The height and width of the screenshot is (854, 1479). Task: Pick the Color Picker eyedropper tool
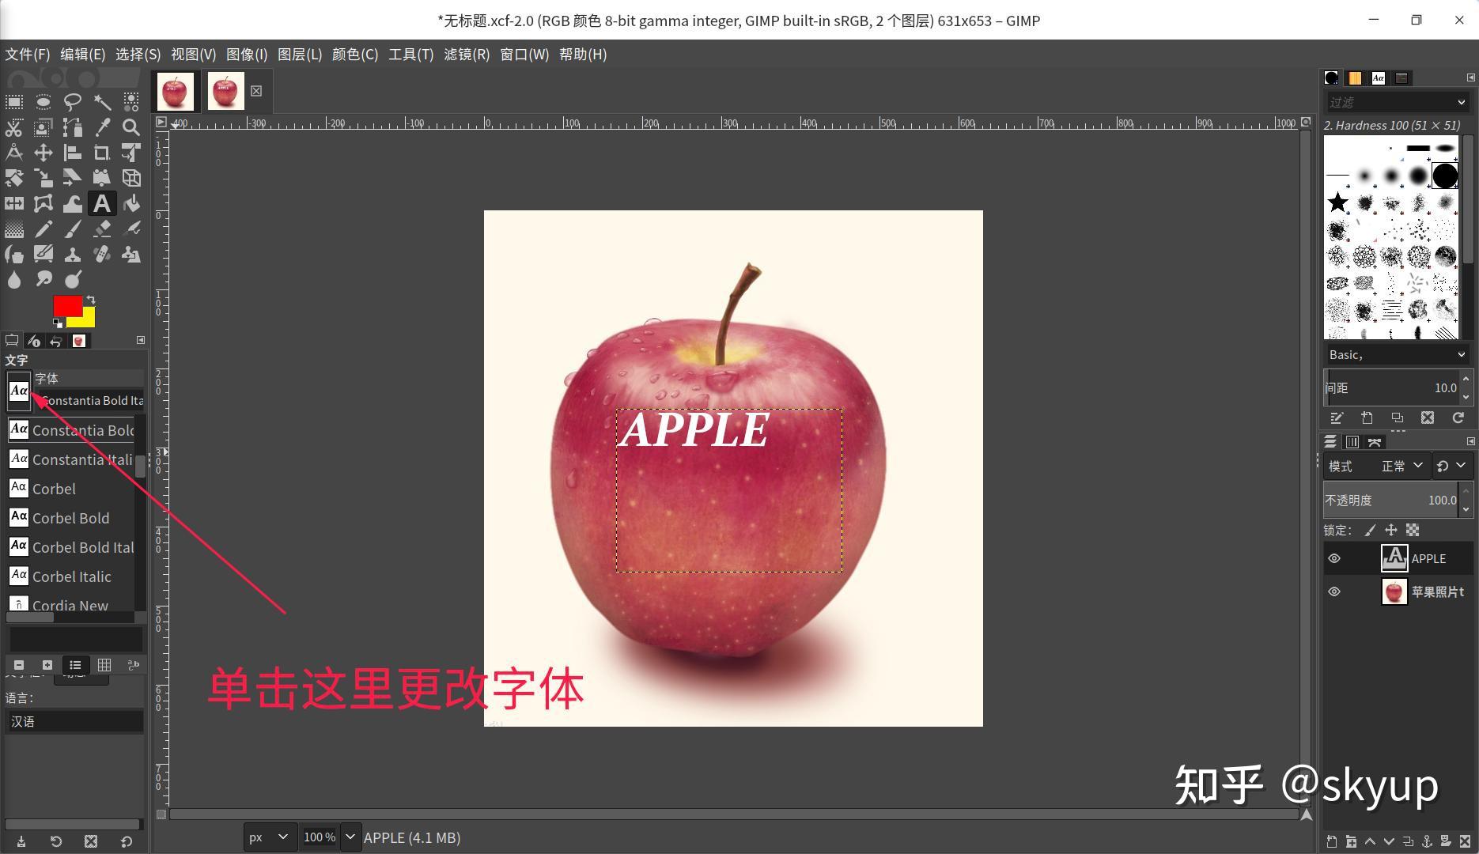103,127
